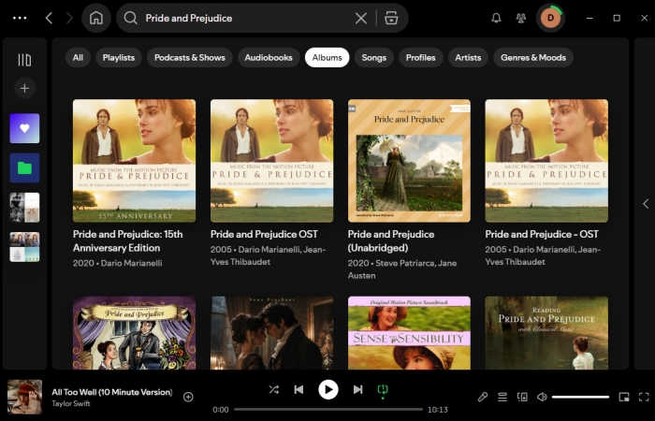
Task: Open the Home page
Action: click(x=96, y=18)
